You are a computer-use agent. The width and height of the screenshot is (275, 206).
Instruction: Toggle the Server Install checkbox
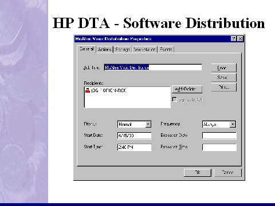tap(174, 100)
